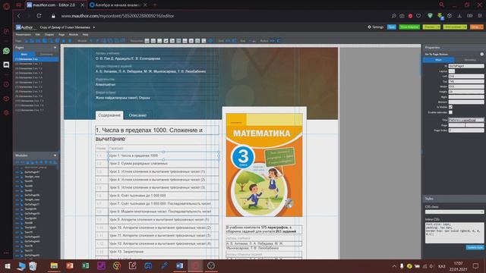
Task: Uncheck the Is Visible checkbox
Action: click(450, 107)
